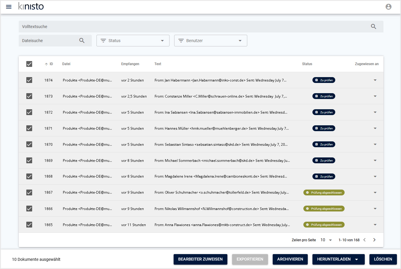This screenshot has height=269, width=401.
Task: Click 'Zu prüfen' badge of document 1870
Action: pos(324,144)
